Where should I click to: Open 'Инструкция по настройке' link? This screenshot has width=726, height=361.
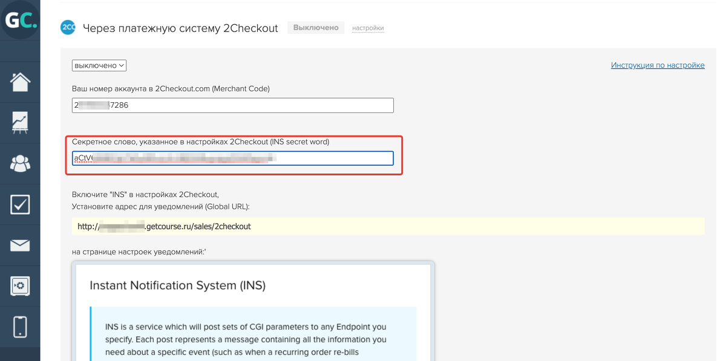658,65
